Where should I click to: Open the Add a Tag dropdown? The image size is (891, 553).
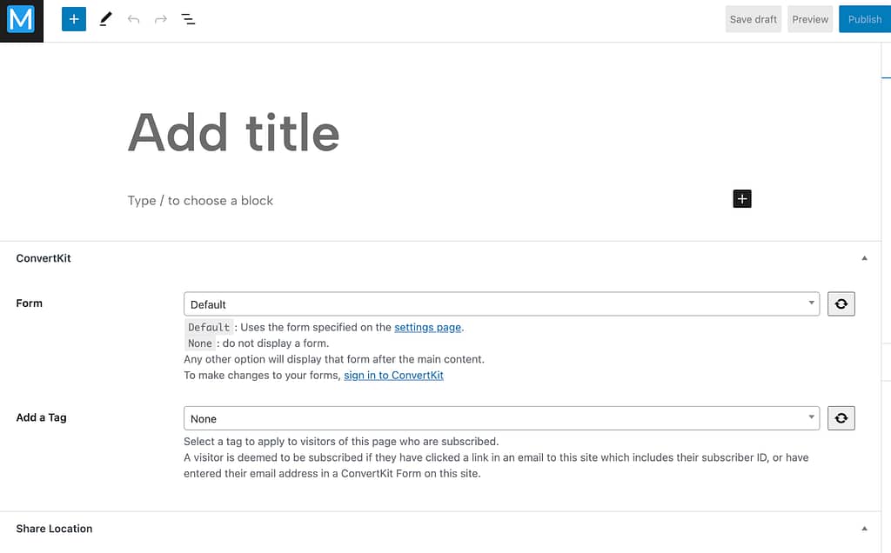(x=501, y=418)
